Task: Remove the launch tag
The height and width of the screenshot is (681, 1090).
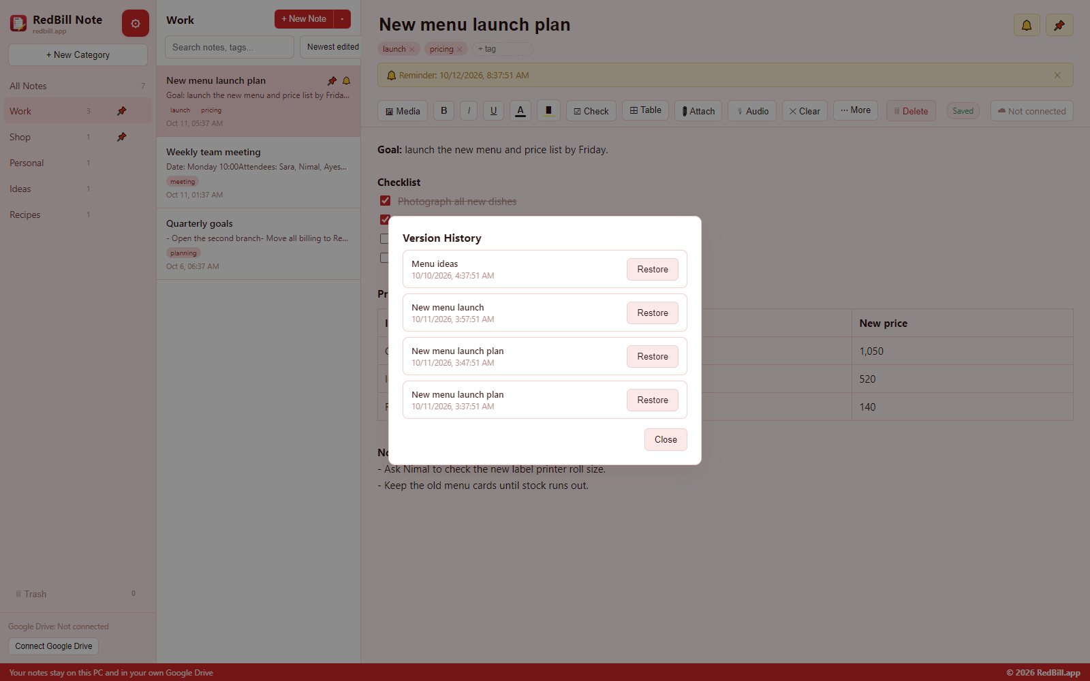Action: point(411,49)
